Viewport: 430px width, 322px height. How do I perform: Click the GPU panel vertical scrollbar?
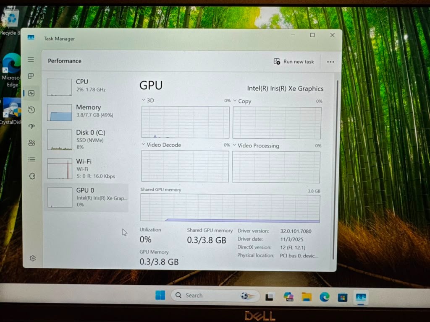click(x=335, y=170)
